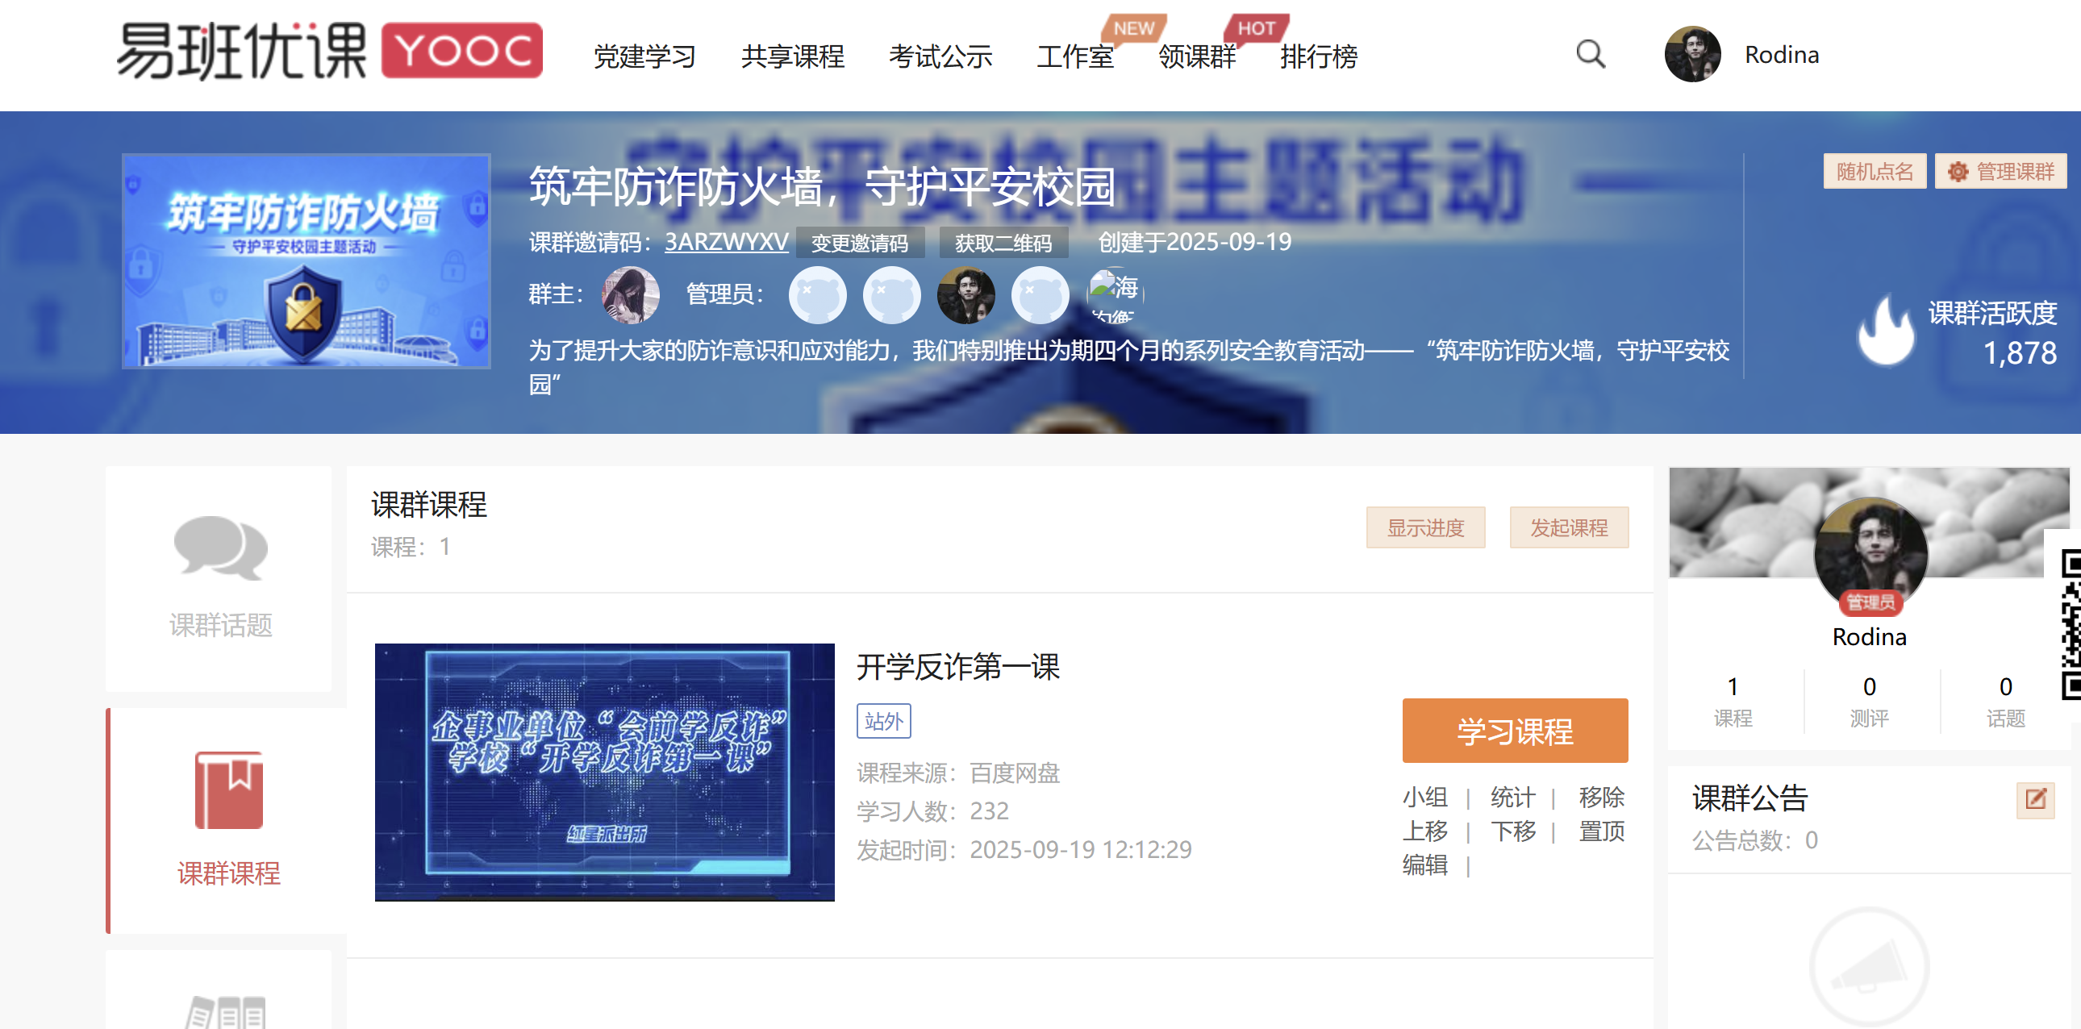The width and height of the screenshot is (2081, 1029).
Task: Click the group owner's avatar
Action: (x=630, y=294)
